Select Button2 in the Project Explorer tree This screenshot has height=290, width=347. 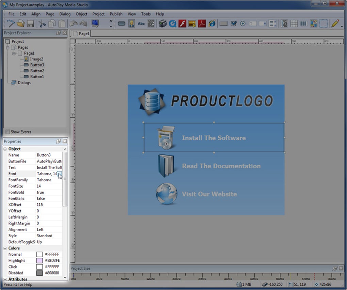click(37, 71)
